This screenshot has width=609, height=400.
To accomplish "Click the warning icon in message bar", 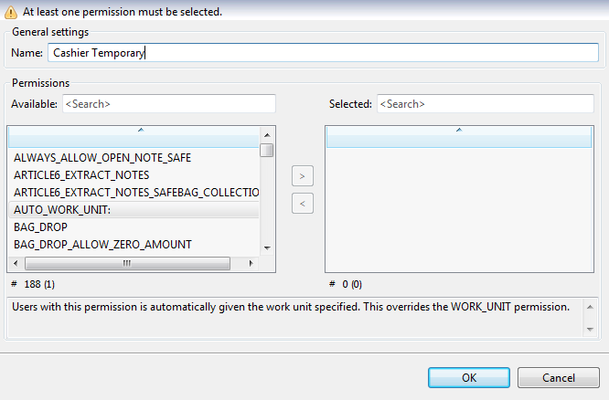I will click(11, 12).
